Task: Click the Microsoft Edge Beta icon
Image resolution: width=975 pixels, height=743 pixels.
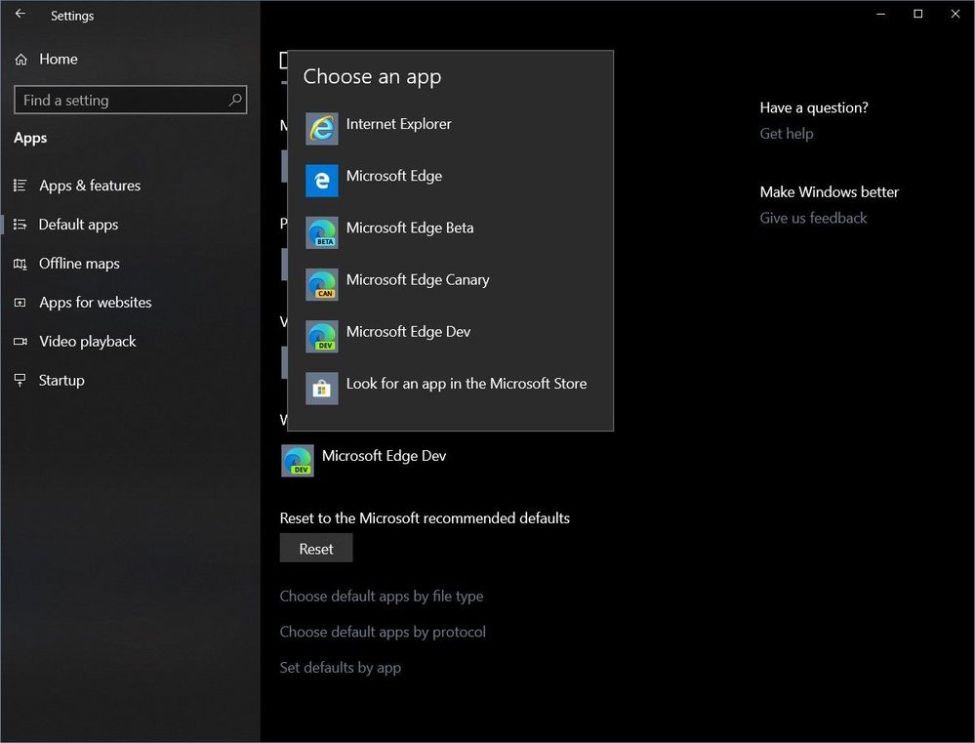Action: pos(321,232)
